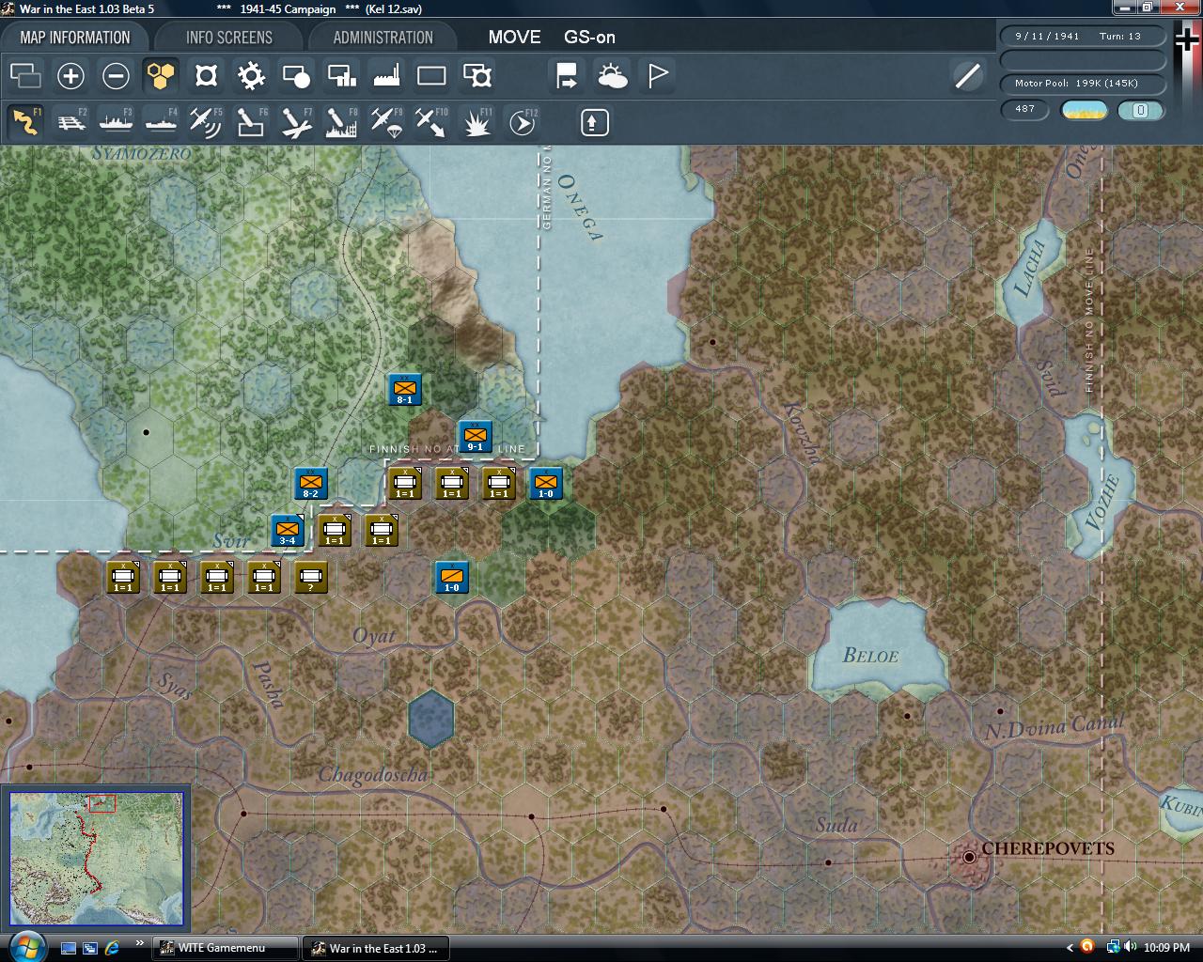The height and width of the screenshot is (962, 1203).
Task: Select the F1 move mode icon
Action: tap(25, 122)
